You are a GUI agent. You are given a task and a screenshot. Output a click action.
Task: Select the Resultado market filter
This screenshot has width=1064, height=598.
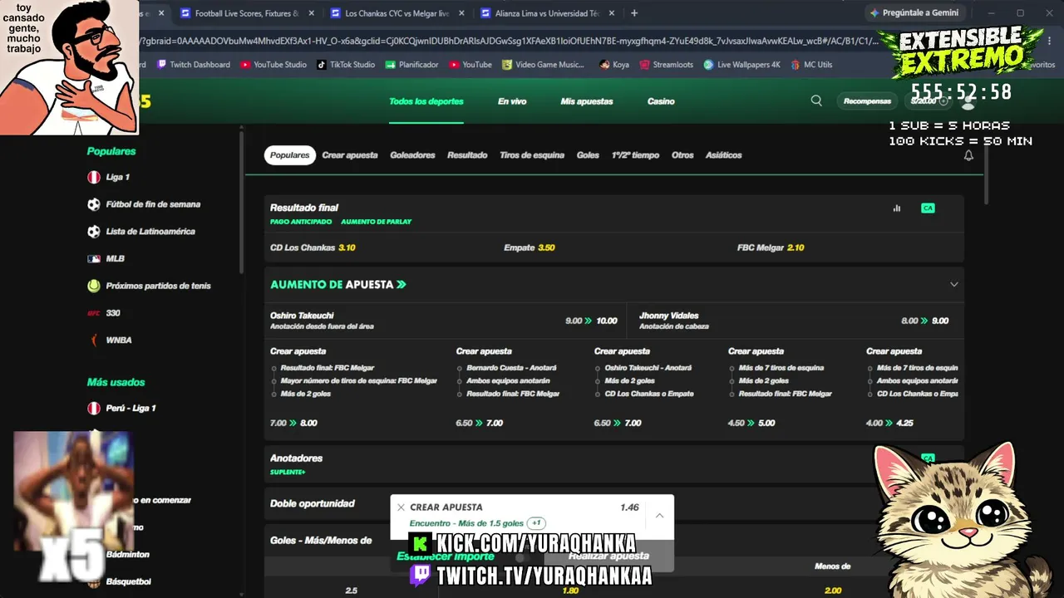click(x=467, y=155)
